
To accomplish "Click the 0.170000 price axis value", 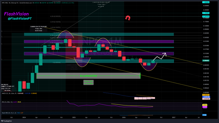I will pyautogui.click(x=206, y=22).
